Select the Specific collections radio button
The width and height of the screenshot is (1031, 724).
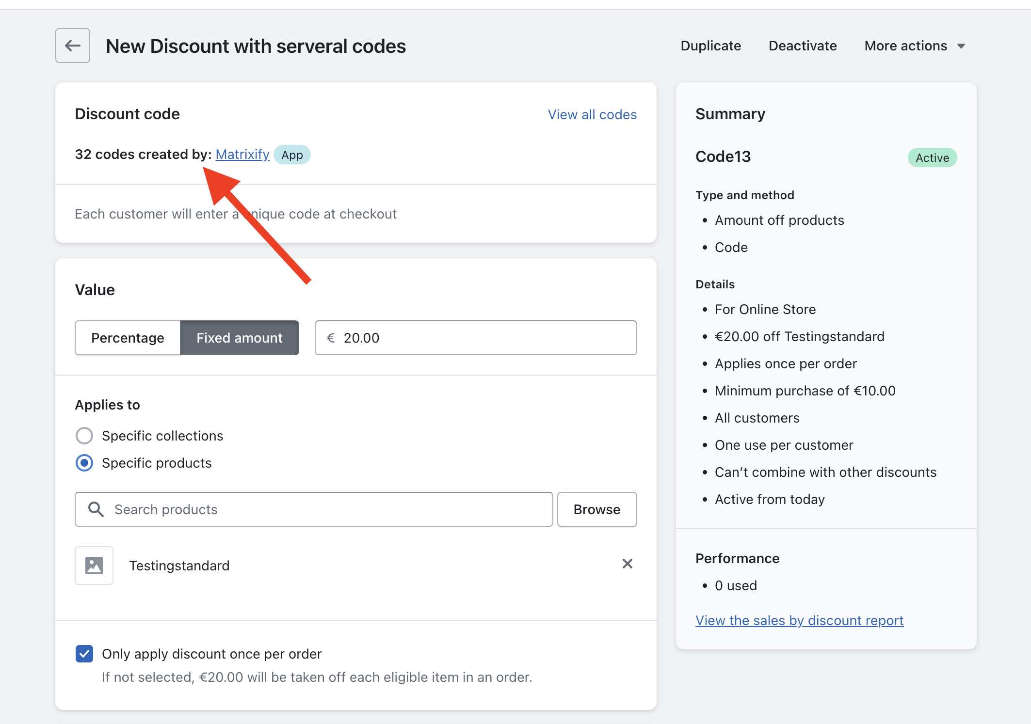[x=84, y=436]
